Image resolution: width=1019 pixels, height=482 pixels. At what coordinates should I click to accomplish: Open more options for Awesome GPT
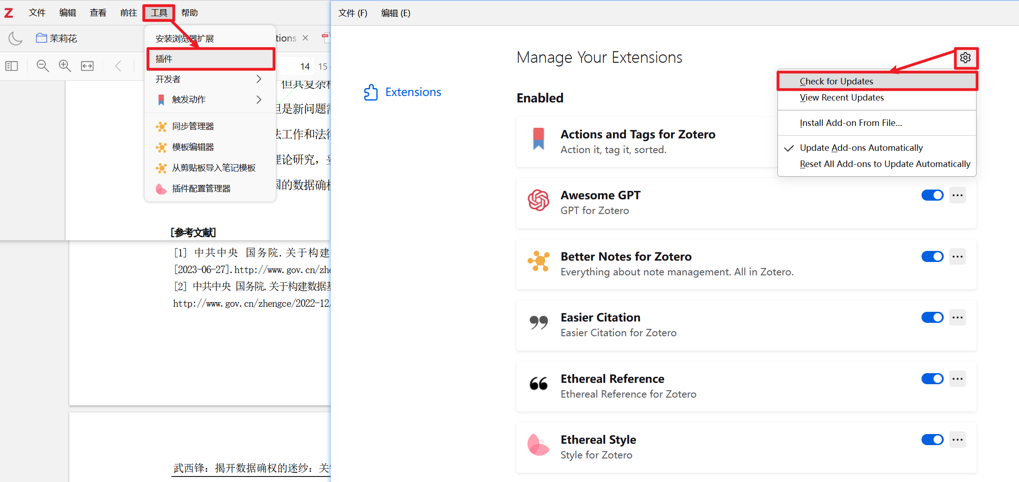tap(958, 195)
